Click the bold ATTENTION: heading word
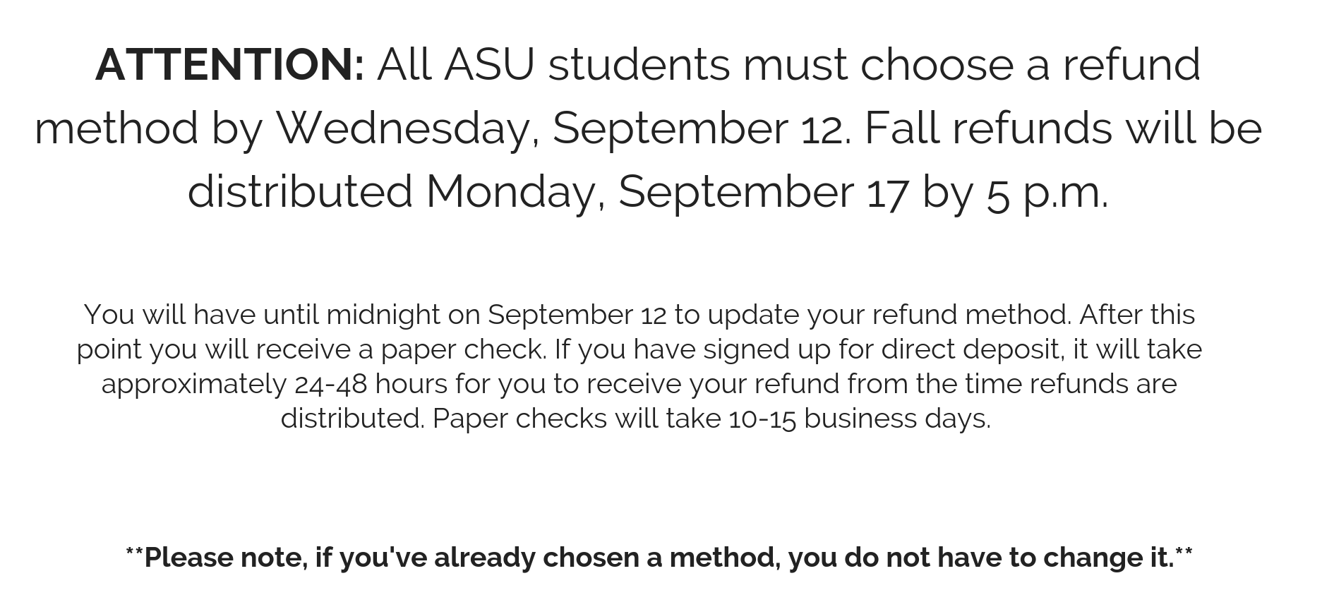The image size is (1334, 607). (229, 64)
